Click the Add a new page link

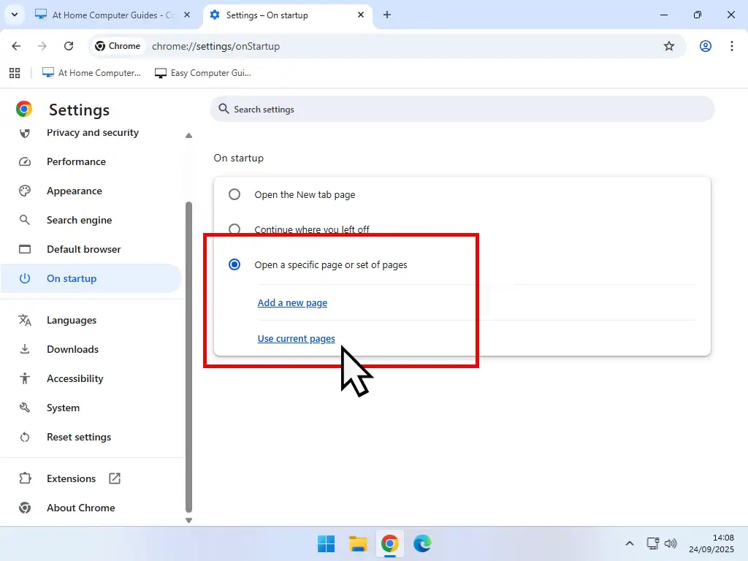coord(292,302)
